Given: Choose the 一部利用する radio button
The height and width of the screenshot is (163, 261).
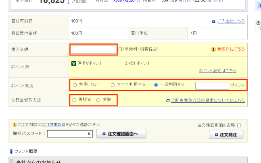Looking at the screenshot, I should (156, 85).
